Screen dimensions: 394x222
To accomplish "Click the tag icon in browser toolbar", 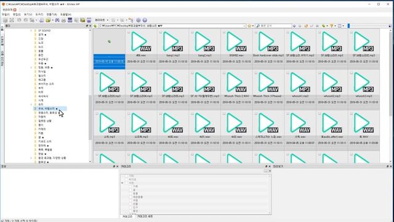I will coord(324,26).
